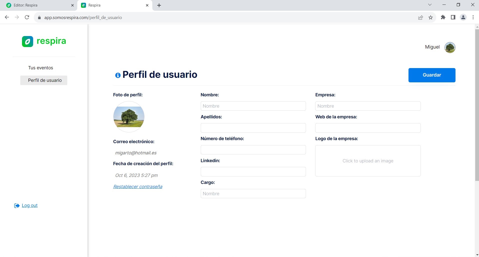Focus the Web de la empresa field
The image size is (479, 257).
point(368,128)
